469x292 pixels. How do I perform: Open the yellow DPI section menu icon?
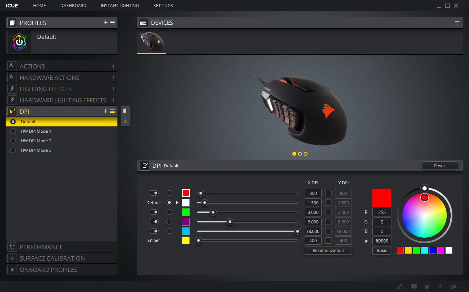click(112, 111)
